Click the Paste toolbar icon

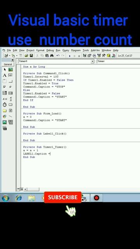pos(47,56)
